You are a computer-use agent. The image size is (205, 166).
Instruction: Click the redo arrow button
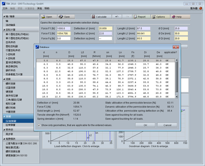pos(127,17)
